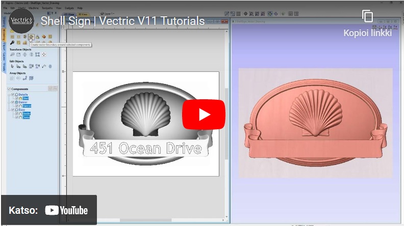Select the arrow Selection tool under Edit Objects
This screenshot has width=404, height=226.
pos(12,66)
